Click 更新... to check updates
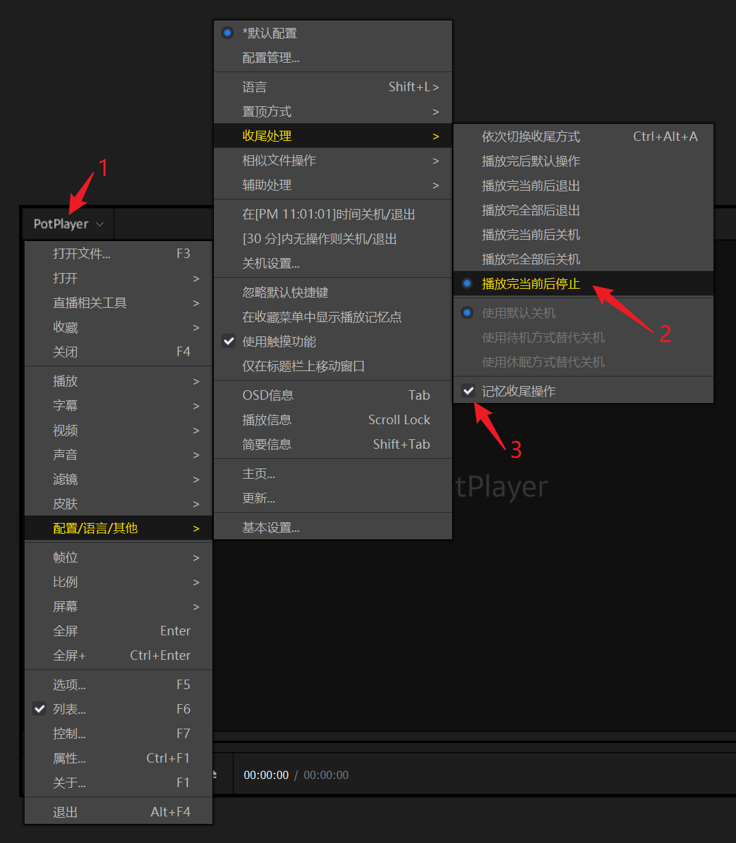Viewport: 736px width, 843px height. [x=259, y=498]
